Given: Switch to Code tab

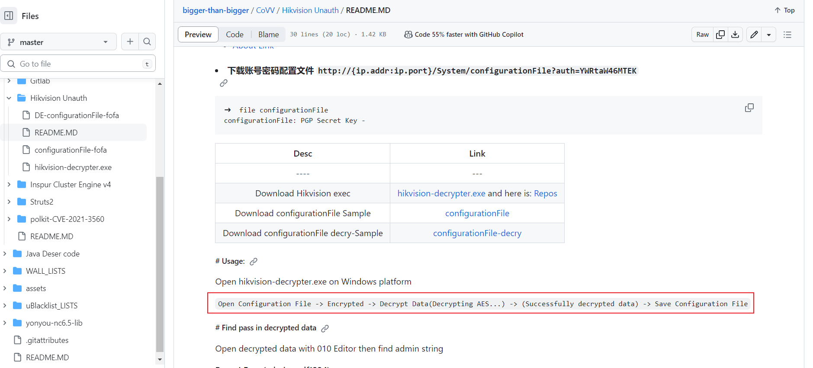Looking at the screenshot, I should (x=235, y=35).
